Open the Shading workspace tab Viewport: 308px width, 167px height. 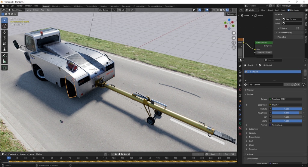(103, 6)
